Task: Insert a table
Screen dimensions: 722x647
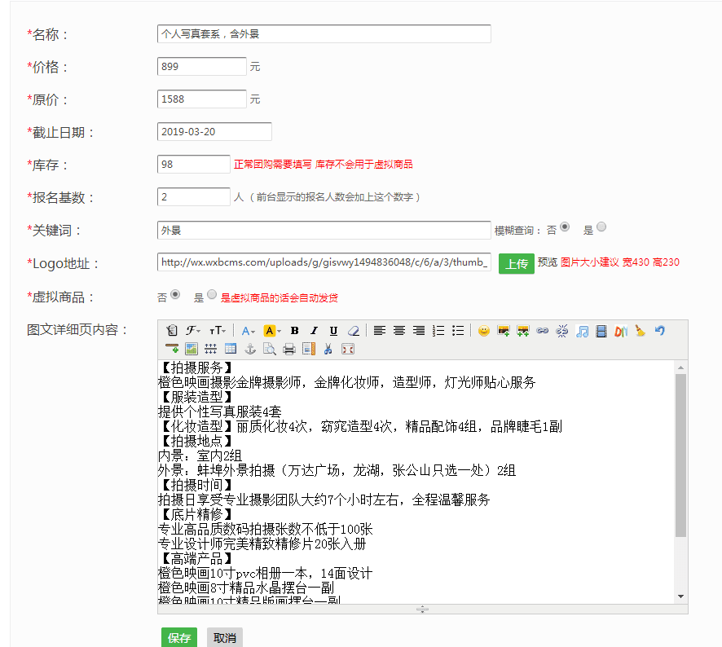Action: 231,349
